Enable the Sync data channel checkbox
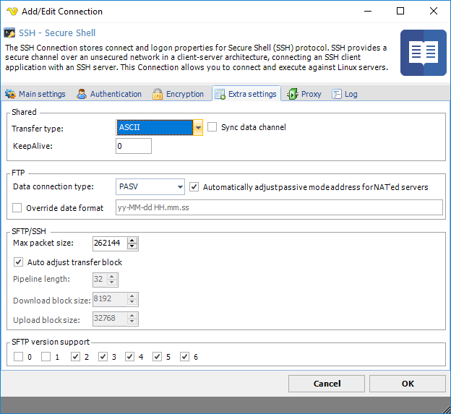This screenshot has height=414, width=451. 212,127
